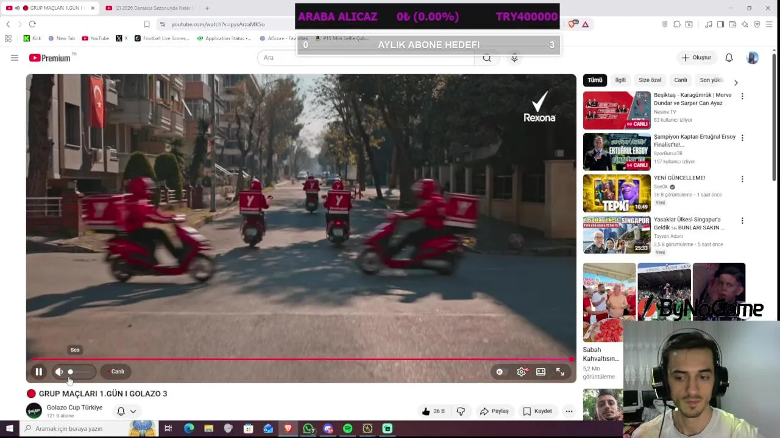Open Brave Rewards triangle icon
This screenshot has width=780, height=438.
pyautogui.click(x=585, y=24)
